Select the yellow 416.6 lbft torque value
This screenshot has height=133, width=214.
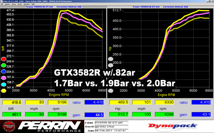12,102
